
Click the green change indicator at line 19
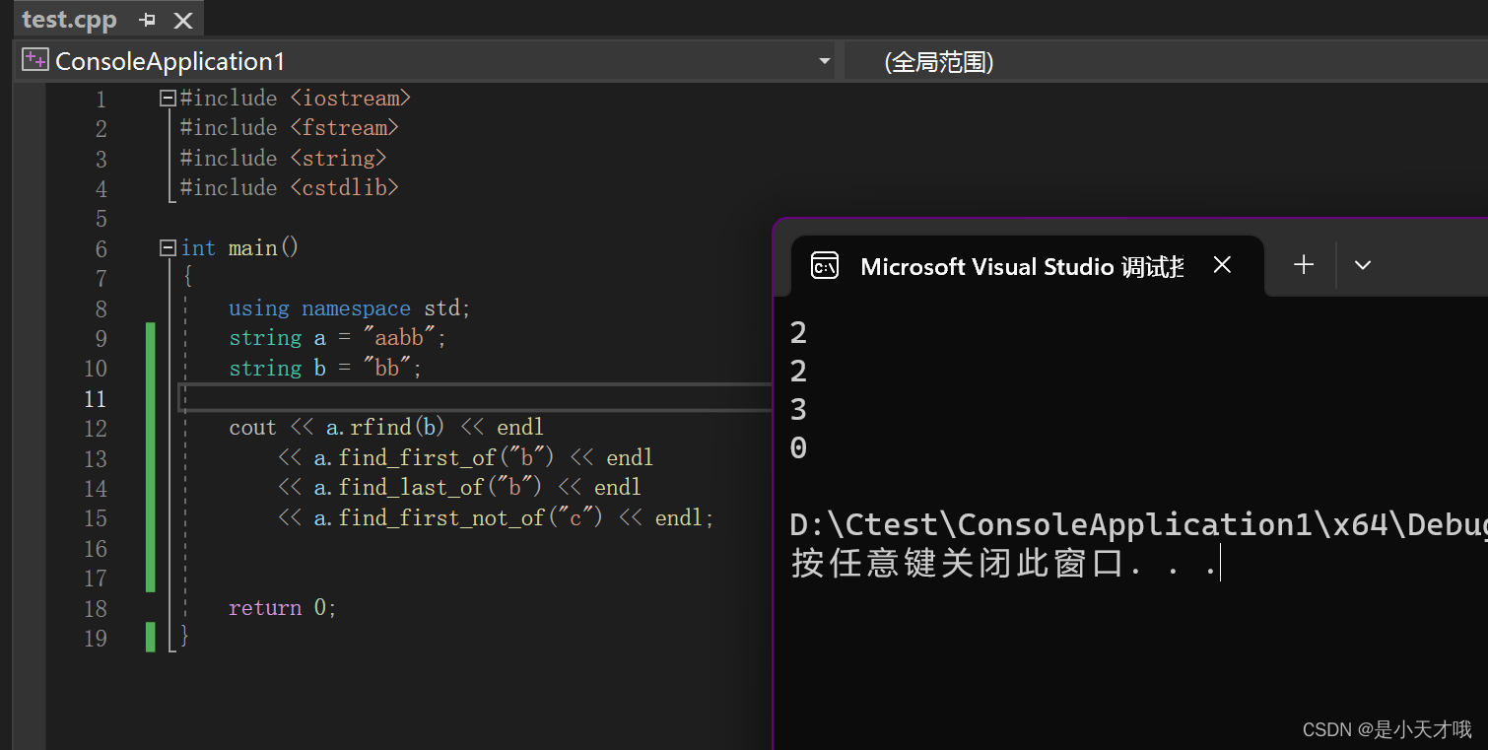tap(149, 639)
